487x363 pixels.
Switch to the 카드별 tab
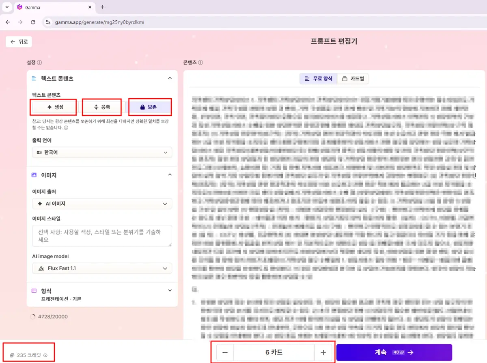pyautogui.click(x=353, y=78)
